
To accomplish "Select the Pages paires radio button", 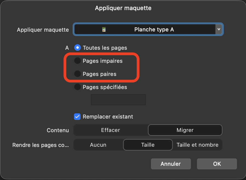I will pos(78,74).
